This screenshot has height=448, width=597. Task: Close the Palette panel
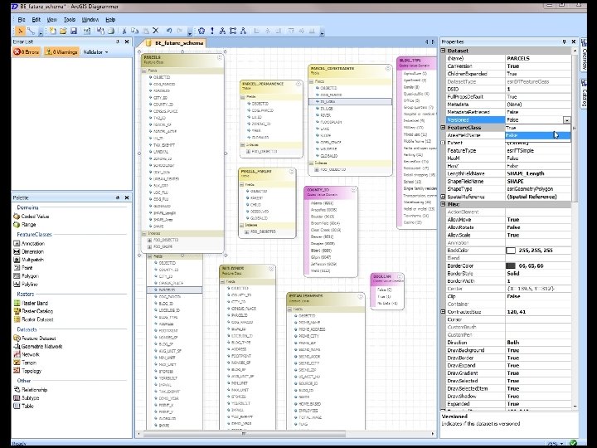click(x=127, y=197)
